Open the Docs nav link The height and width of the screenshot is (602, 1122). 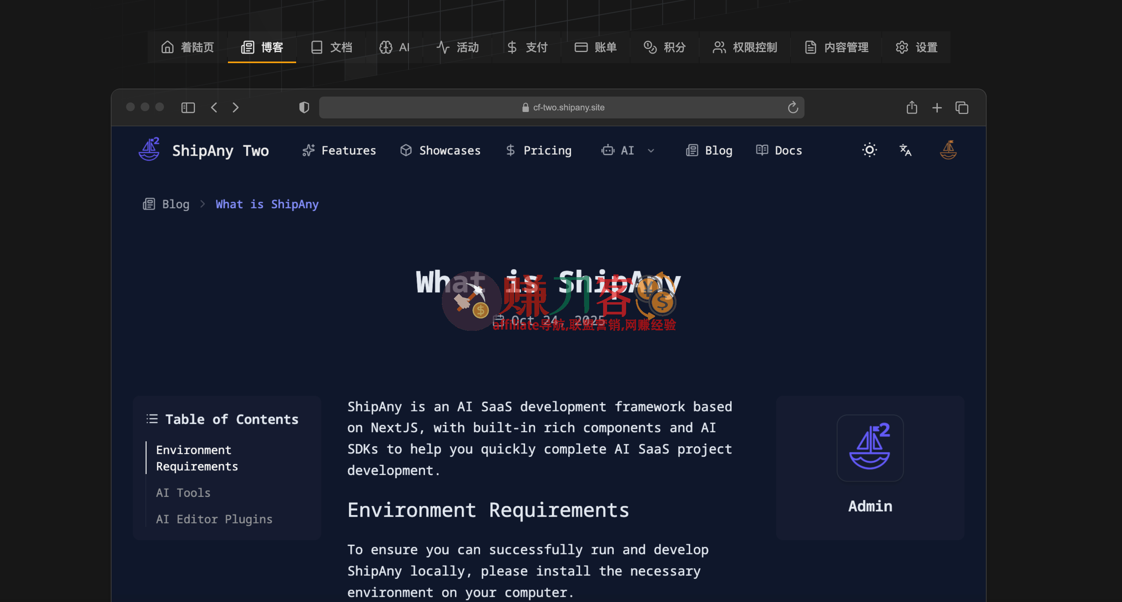click(779, 150)
